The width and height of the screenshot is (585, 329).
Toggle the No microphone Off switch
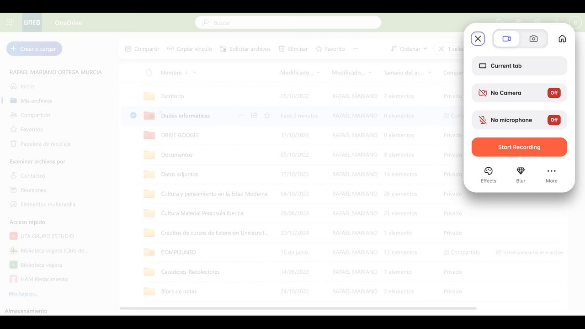(x=554, y=120)
